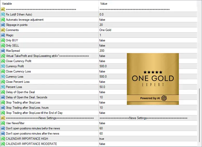
Task: Click the boolean icon beside Close Currency Loss
Action: point(3,71)
